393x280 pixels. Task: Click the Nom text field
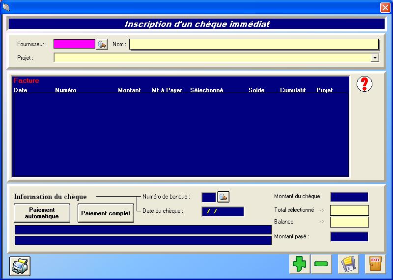click(253, 45)
